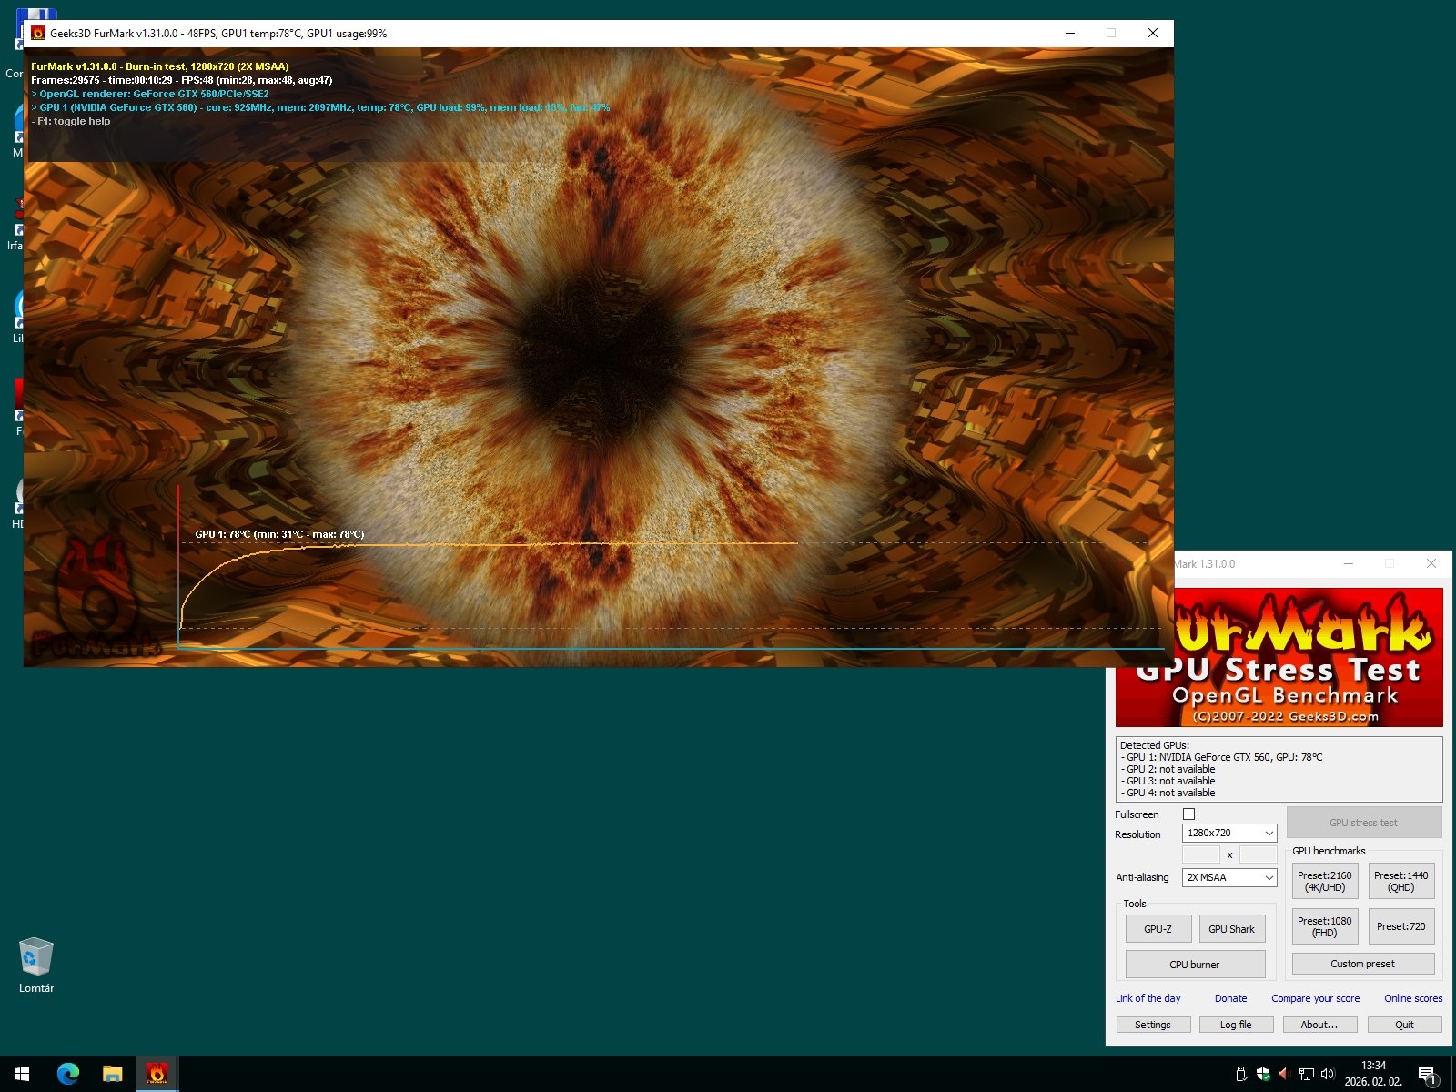
Task: Click the 'Detected GPUs:' heading
Action: pos(1155,745)
